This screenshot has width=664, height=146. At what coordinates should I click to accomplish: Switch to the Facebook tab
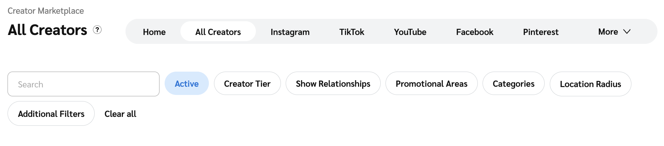click(x=474, y=32)
